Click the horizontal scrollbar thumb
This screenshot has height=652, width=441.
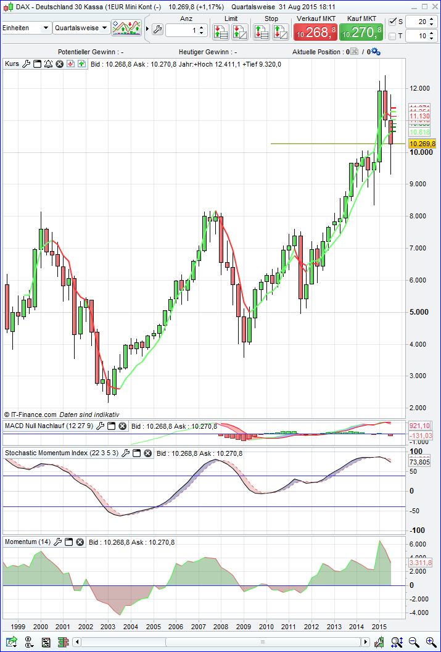(x=262, y=641)
